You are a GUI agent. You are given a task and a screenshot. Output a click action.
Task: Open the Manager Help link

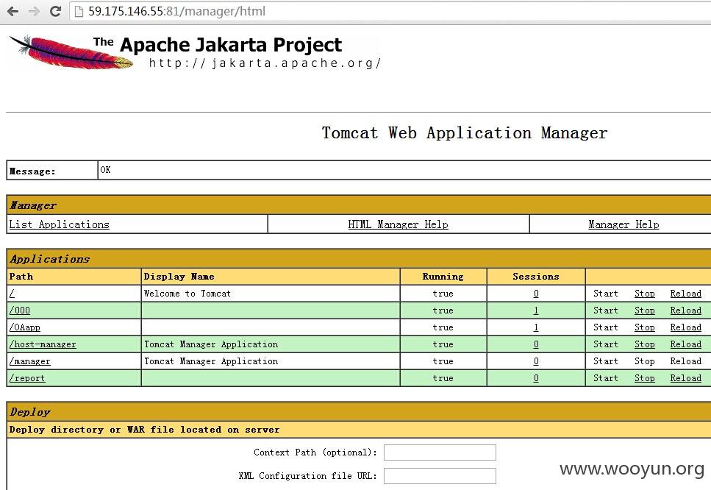624,224
